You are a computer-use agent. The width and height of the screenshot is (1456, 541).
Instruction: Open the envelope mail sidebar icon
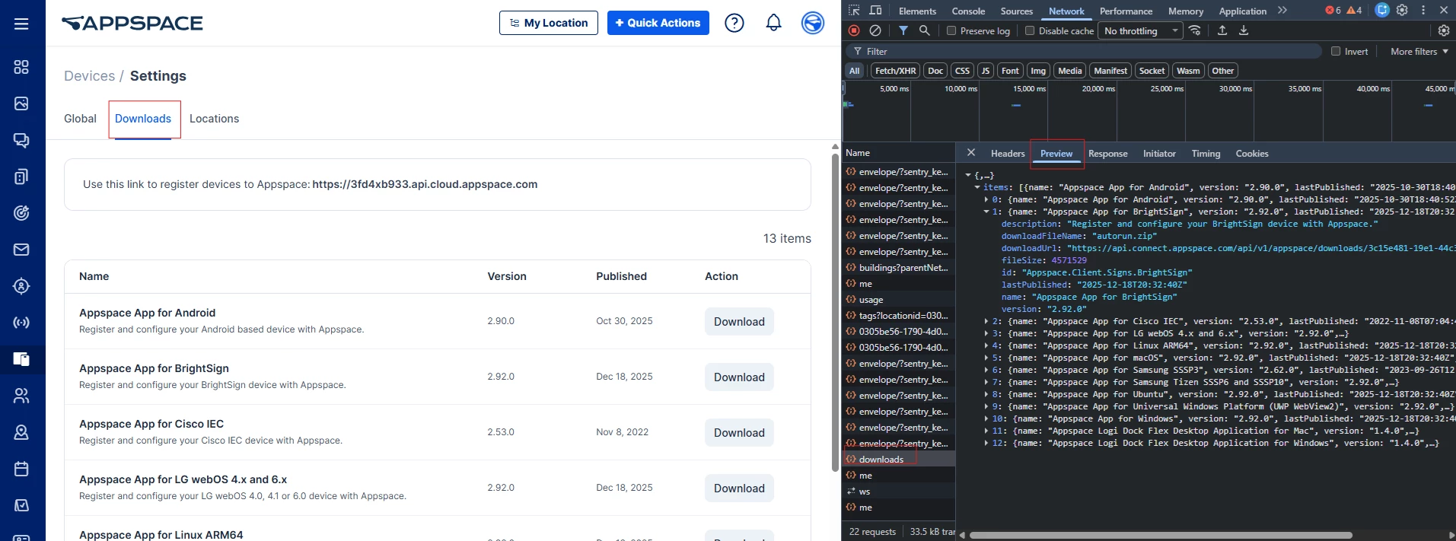click(x=21, y=250)
